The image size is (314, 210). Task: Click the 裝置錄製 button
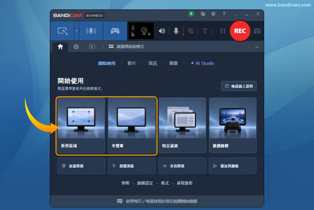81,166
